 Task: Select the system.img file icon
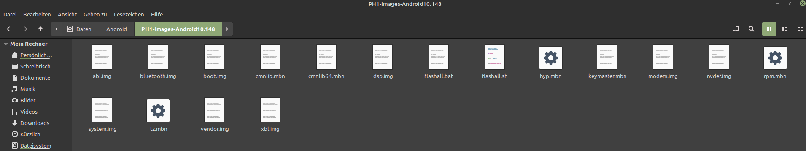click(x=102, y=110)
